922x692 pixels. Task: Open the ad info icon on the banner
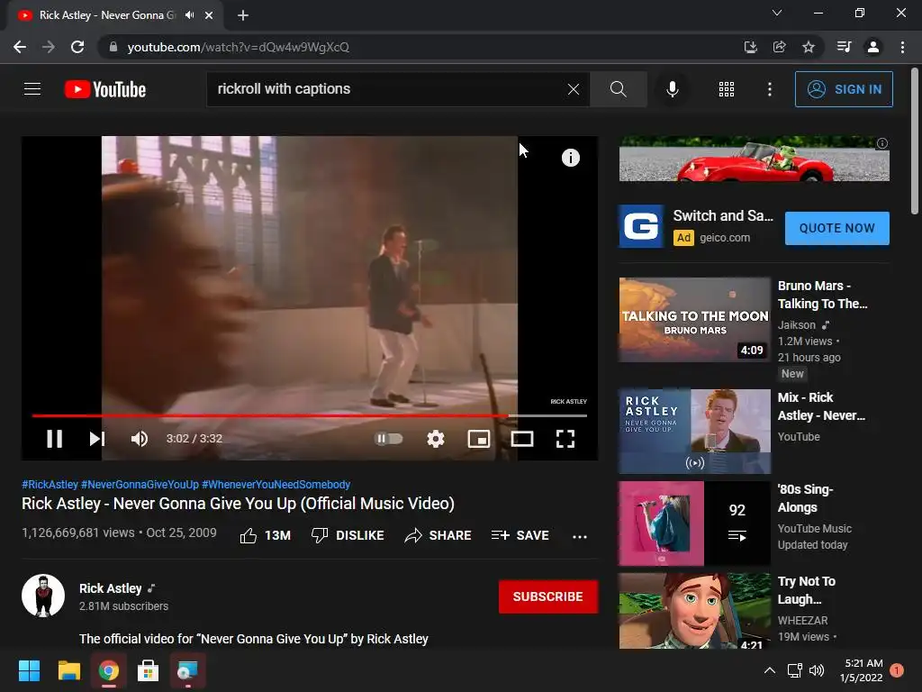882,143
